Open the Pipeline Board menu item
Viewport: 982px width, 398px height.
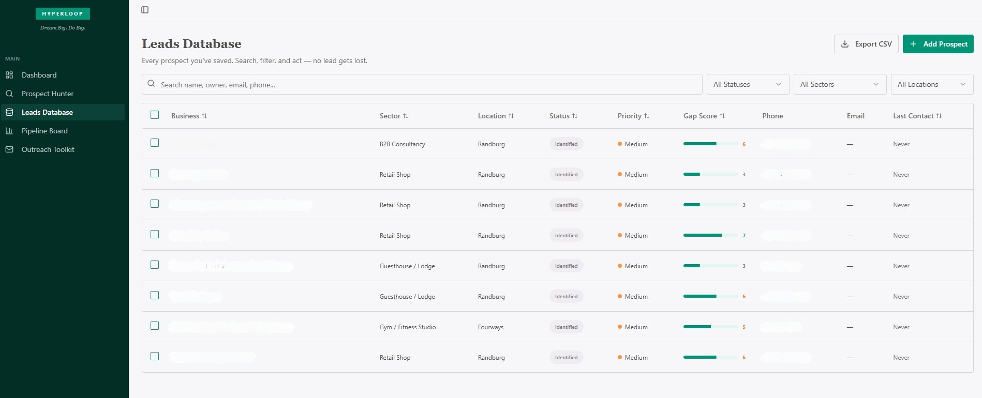coord(44,131)
